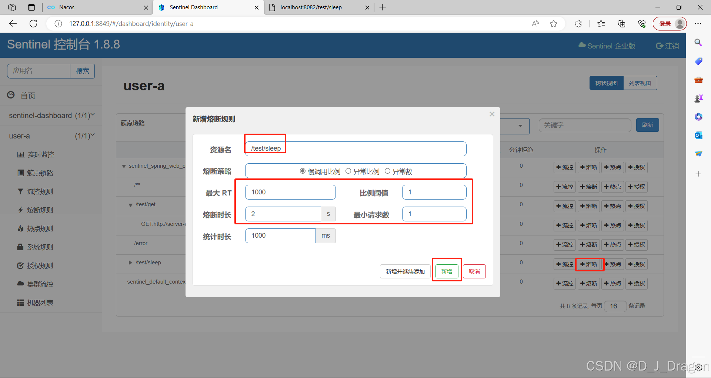Screen dimensions: 711x378
Task: Click the 比例阈值 input field
Action: pos(434,192)
